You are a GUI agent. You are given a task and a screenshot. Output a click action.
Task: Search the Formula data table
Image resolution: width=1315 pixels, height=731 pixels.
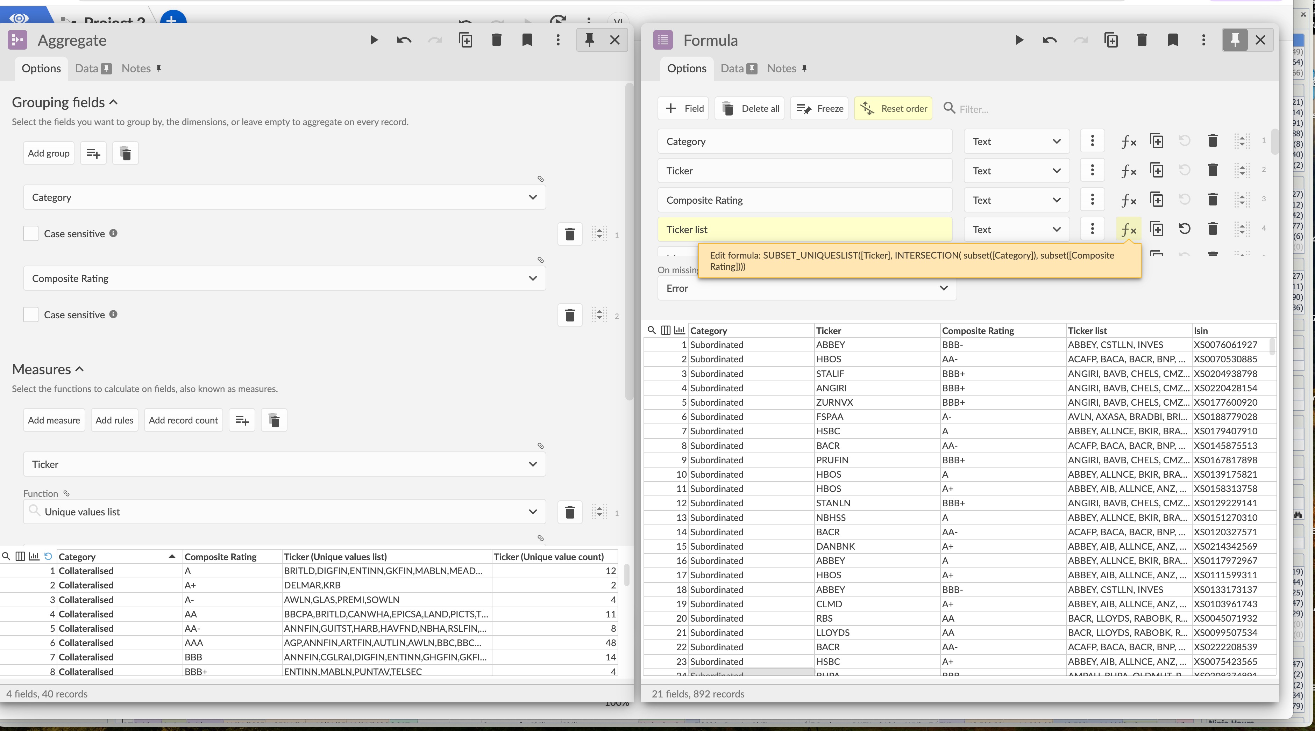pyautogui.click(x=651, y=331)
